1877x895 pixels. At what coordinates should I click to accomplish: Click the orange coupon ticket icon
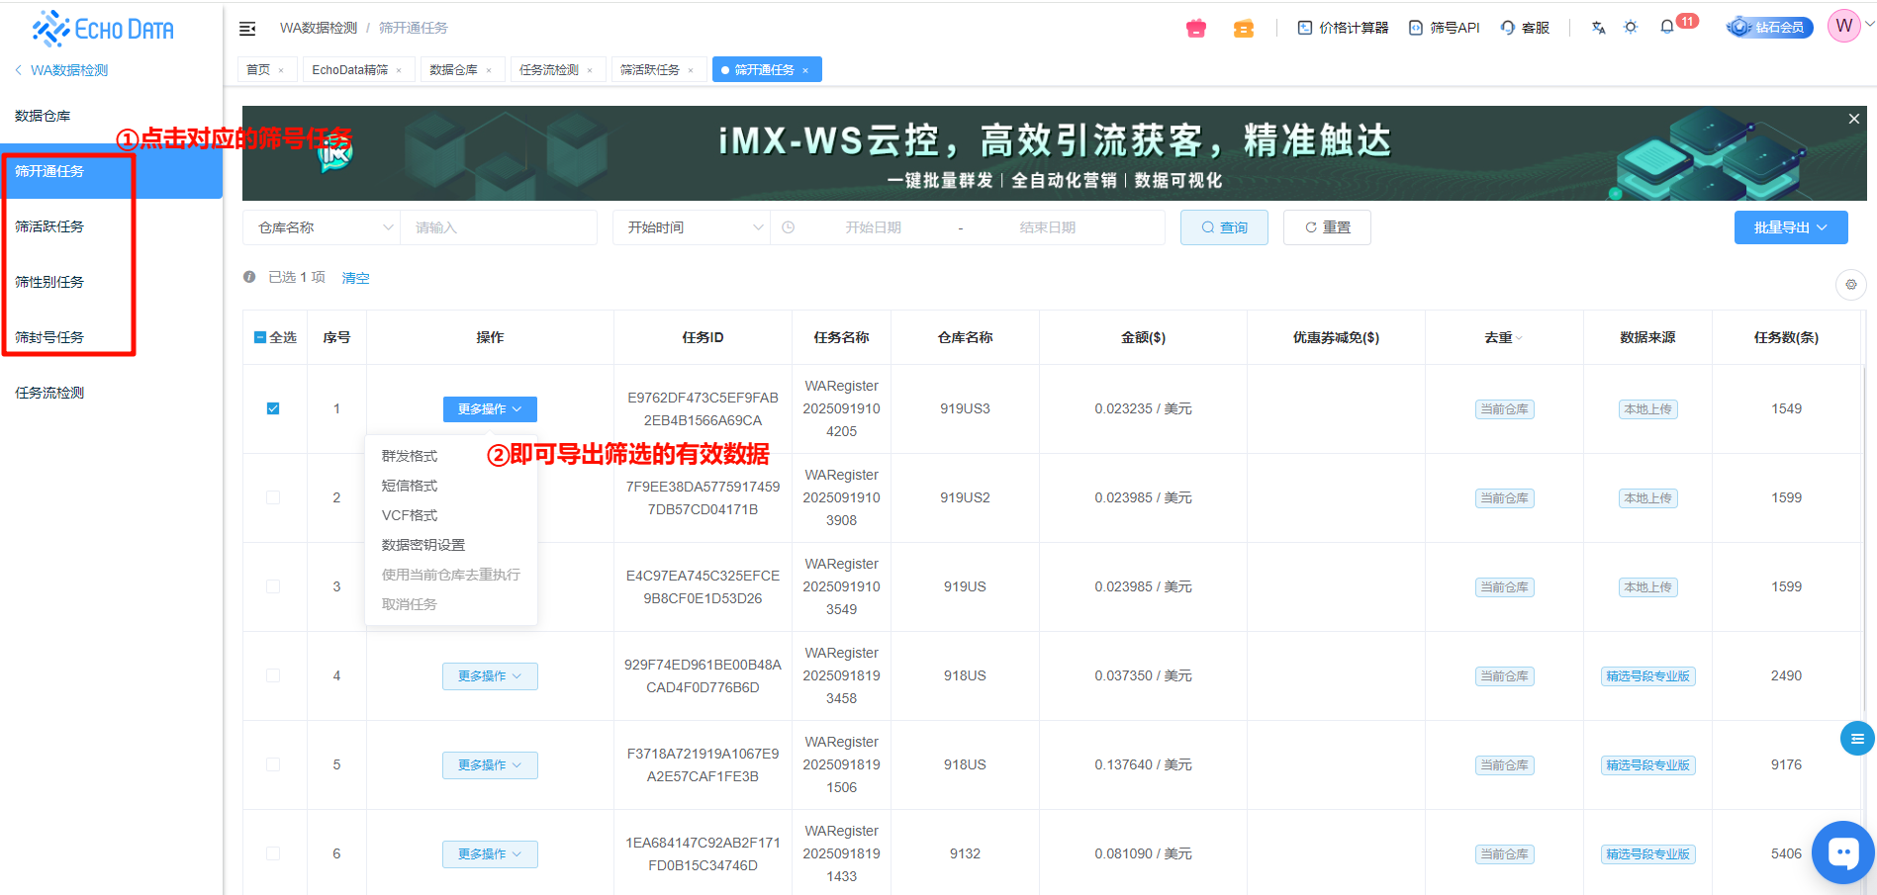[x=1244, y=29]
